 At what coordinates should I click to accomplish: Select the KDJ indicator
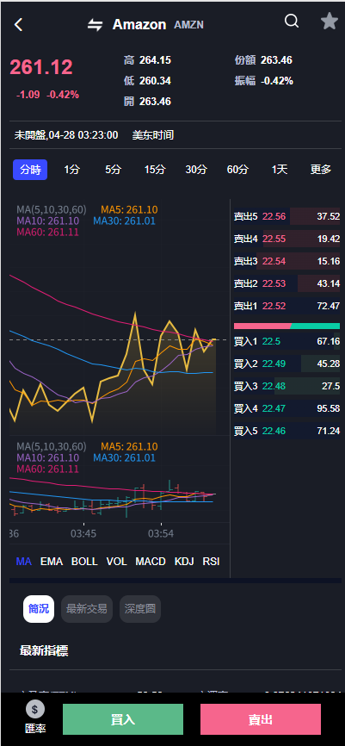pos(184,562)
